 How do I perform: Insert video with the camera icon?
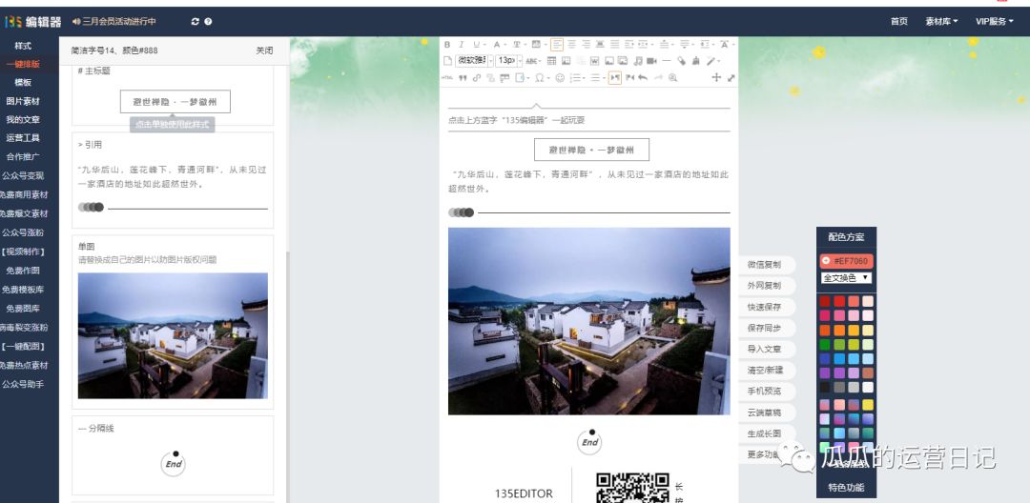(x=651, y=61)
